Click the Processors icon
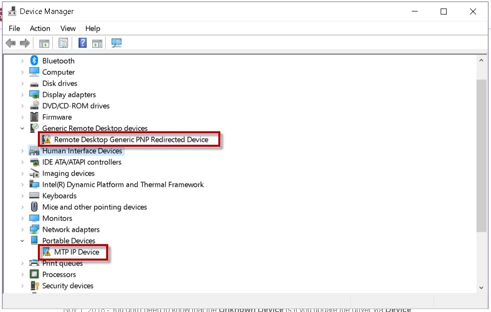 click(x=34, y=275)
